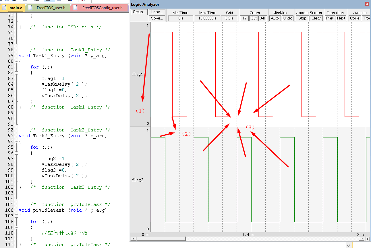
Task: Click the flag1 =1; statement
Action: point(54,78)
